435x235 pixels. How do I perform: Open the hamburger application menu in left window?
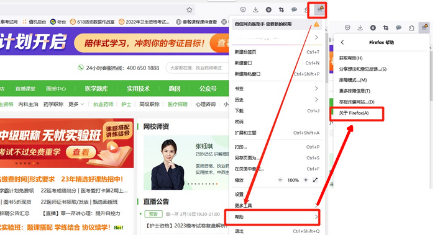click(x=319, y=10)
